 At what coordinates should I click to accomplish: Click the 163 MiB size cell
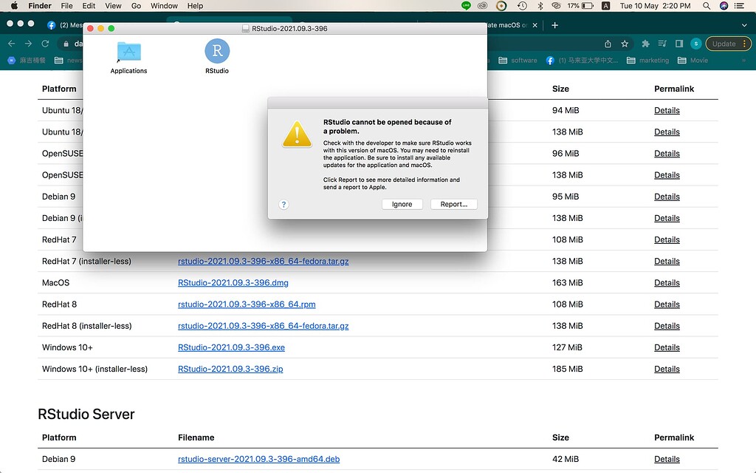[568, 283]
